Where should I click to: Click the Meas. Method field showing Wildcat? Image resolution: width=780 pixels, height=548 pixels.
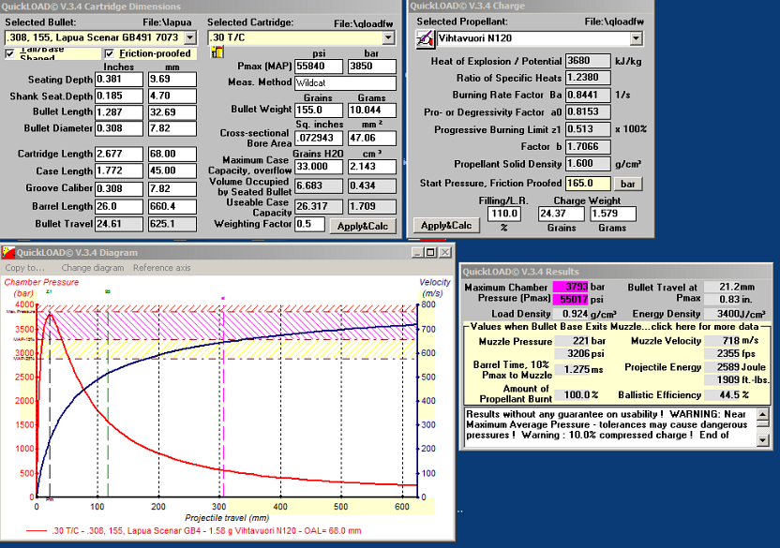[346, 83]
